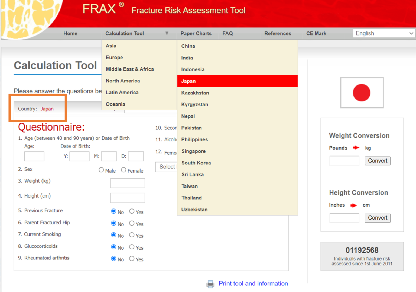Click the Convert button under Weight Conversion
The image size is (416, 292).
coord(377,161)
